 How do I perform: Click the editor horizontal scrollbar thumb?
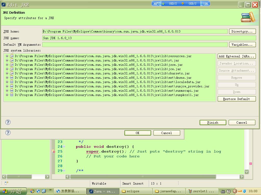(143, 177)
